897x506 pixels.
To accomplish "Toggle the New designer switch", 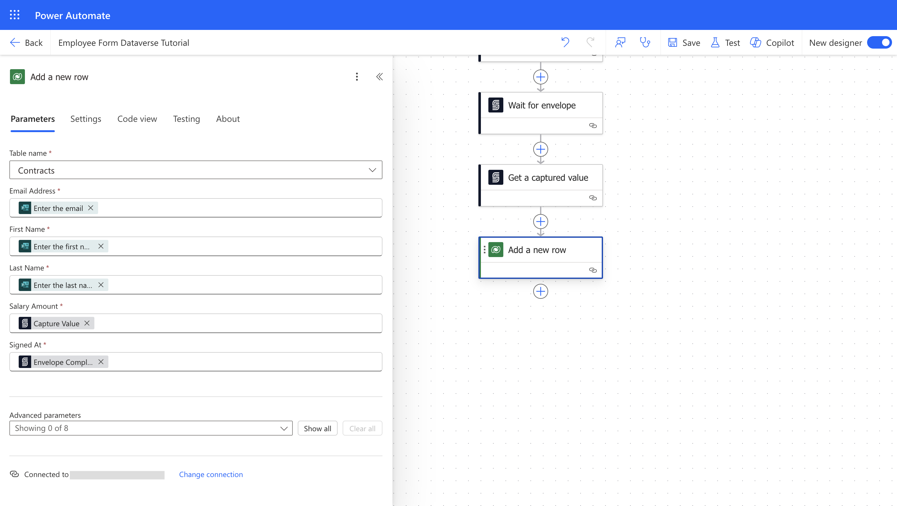I will click(879, 42).
